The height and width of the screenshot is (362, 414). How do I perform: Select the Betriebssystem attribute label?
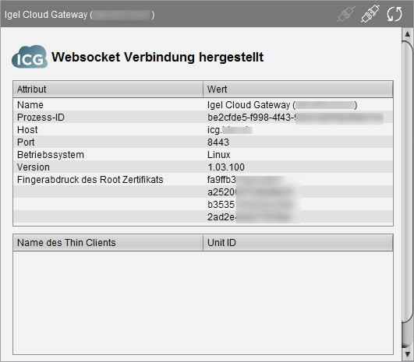[x=51, y=155]
